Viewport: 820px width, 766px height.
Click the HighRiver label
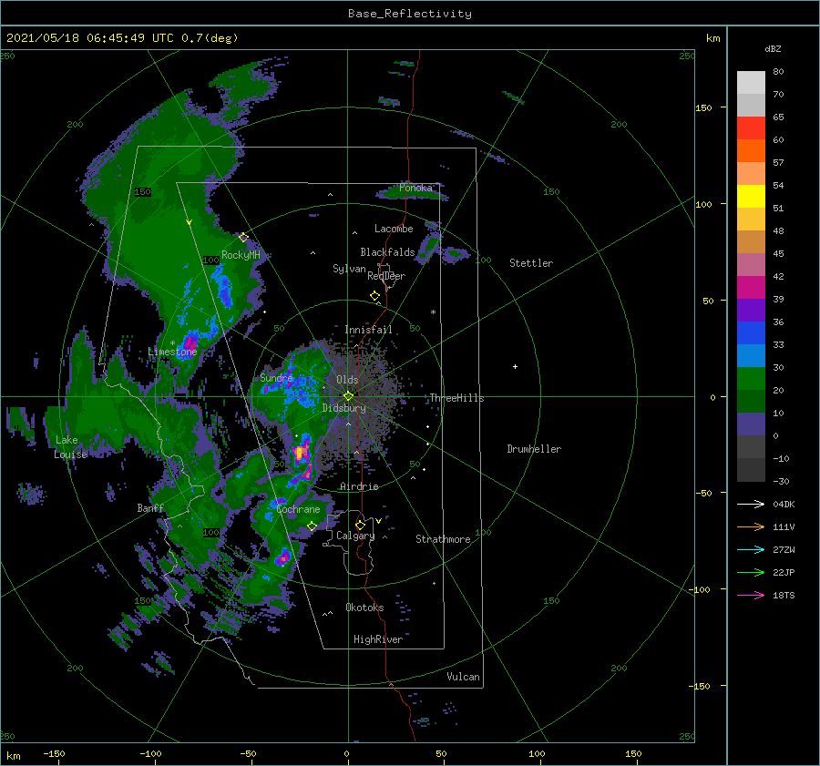click(x=378, y=639)
